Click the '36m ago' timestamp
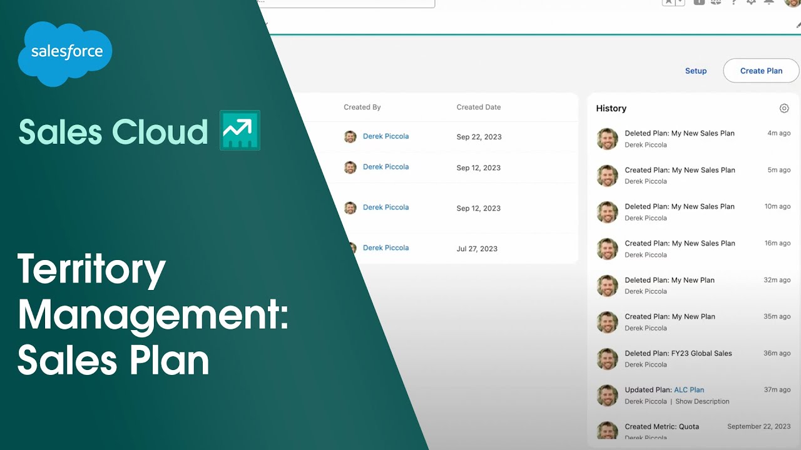This screenshot has height=450, width=801. [777, 353]
